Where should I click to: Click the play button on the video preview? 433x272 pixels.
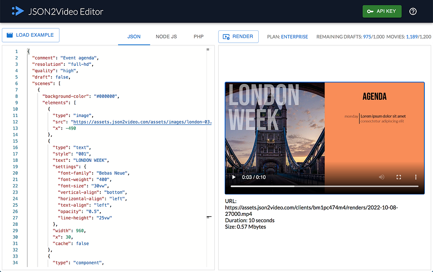(x=233, y=177)
